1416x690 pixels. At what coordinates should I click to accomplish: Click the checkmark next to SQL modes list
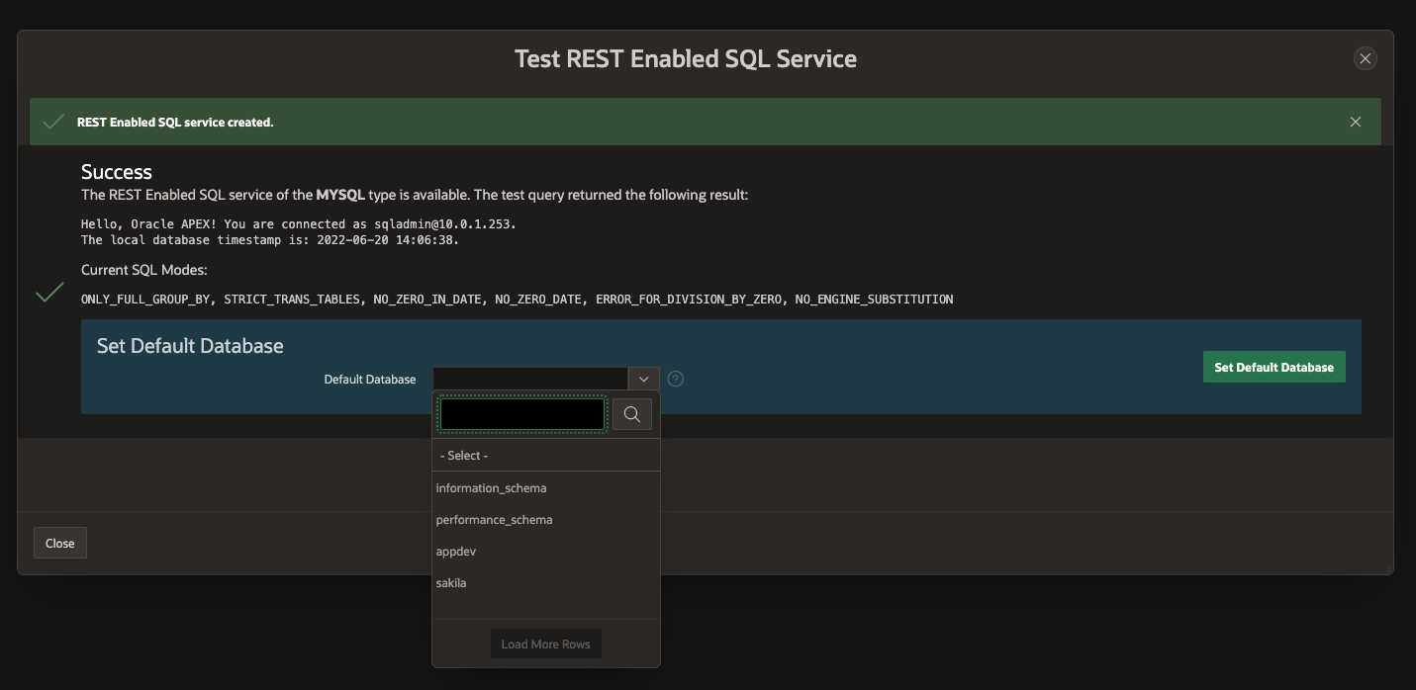(x=48, y=294)
